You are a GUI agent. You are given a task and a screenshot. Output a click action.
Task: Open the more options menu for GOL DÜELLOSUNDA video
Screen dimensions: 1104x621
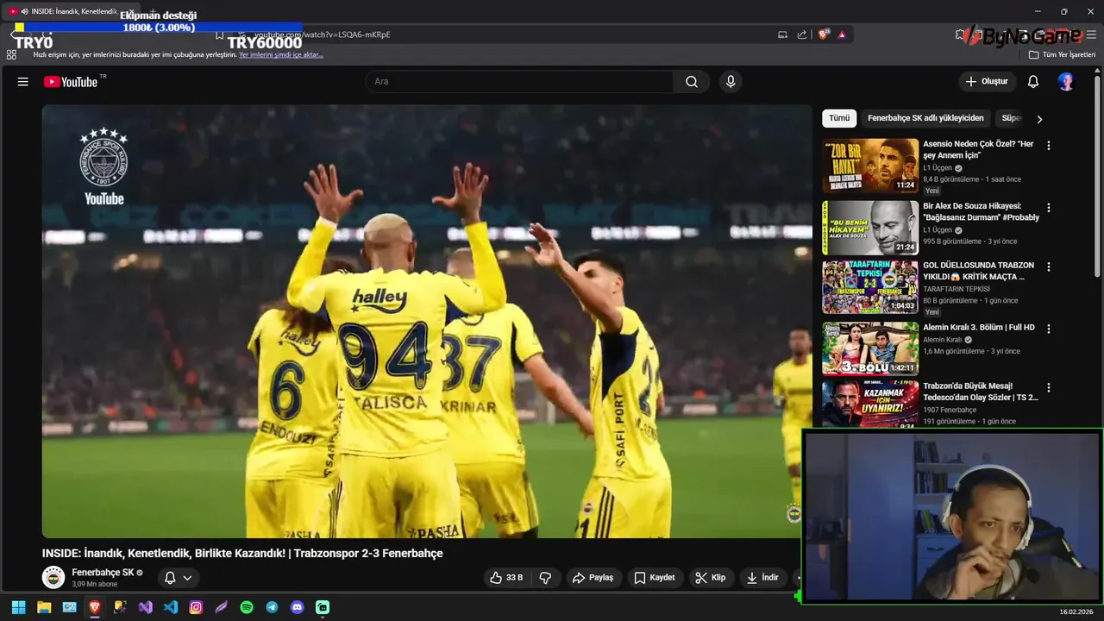click(x=1049, y=267)
